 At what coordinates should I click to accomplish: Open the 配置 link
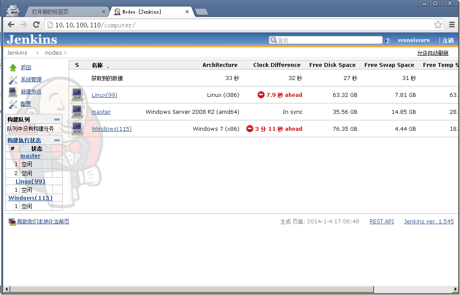(x=26, y=104)
